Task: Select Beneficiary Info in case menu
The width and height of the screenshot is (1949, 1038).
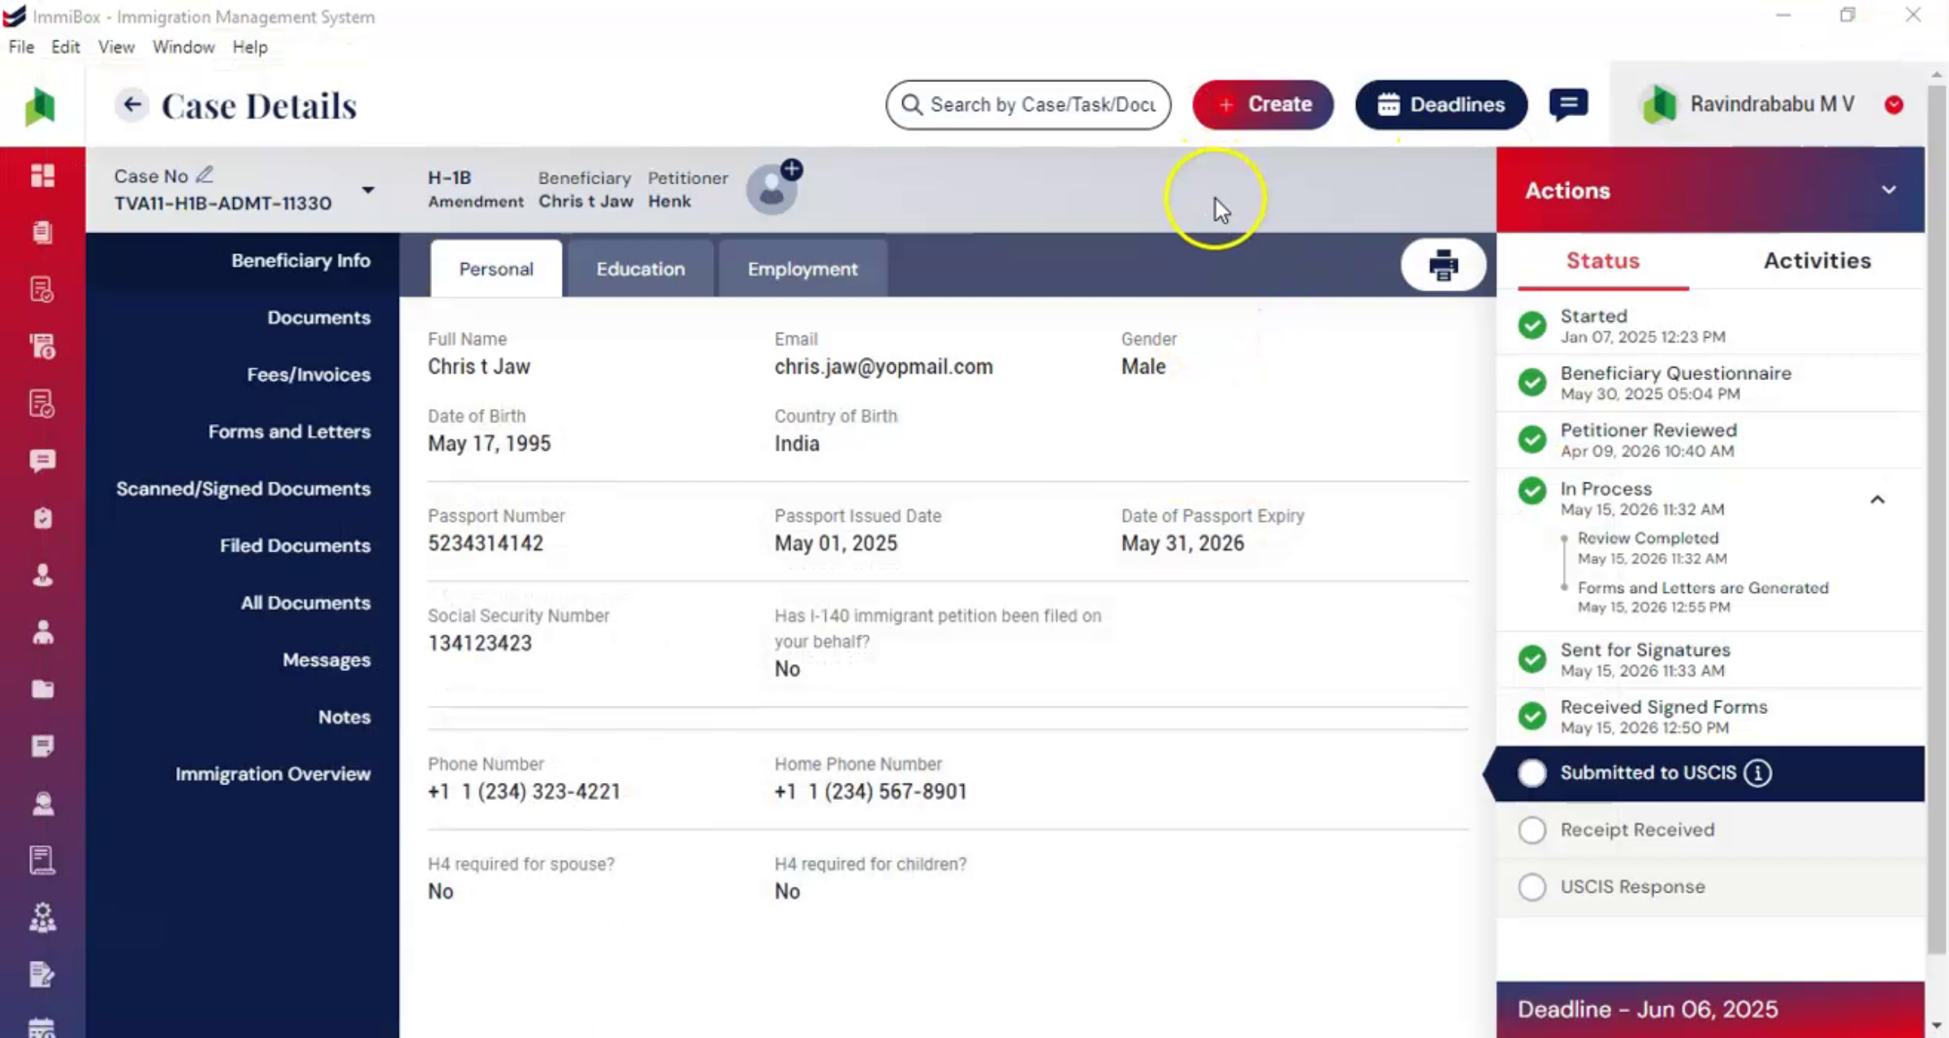Action: [x=300, y=261]
